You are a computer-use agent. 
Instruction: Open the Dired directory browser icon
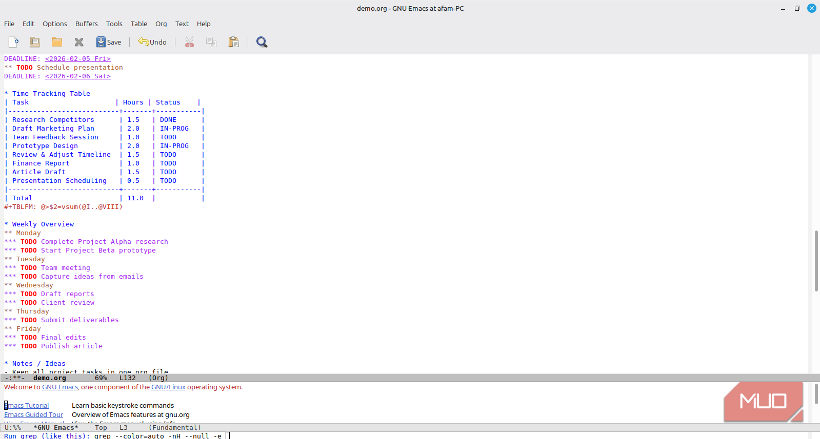click(x=35, y=42)
